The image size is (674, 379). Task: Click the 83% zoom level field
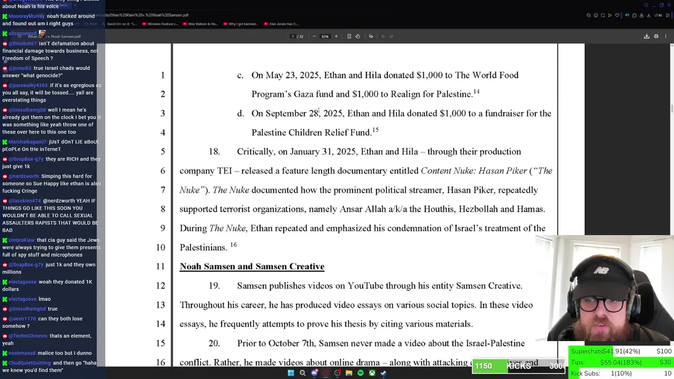(x=325, y=36)
